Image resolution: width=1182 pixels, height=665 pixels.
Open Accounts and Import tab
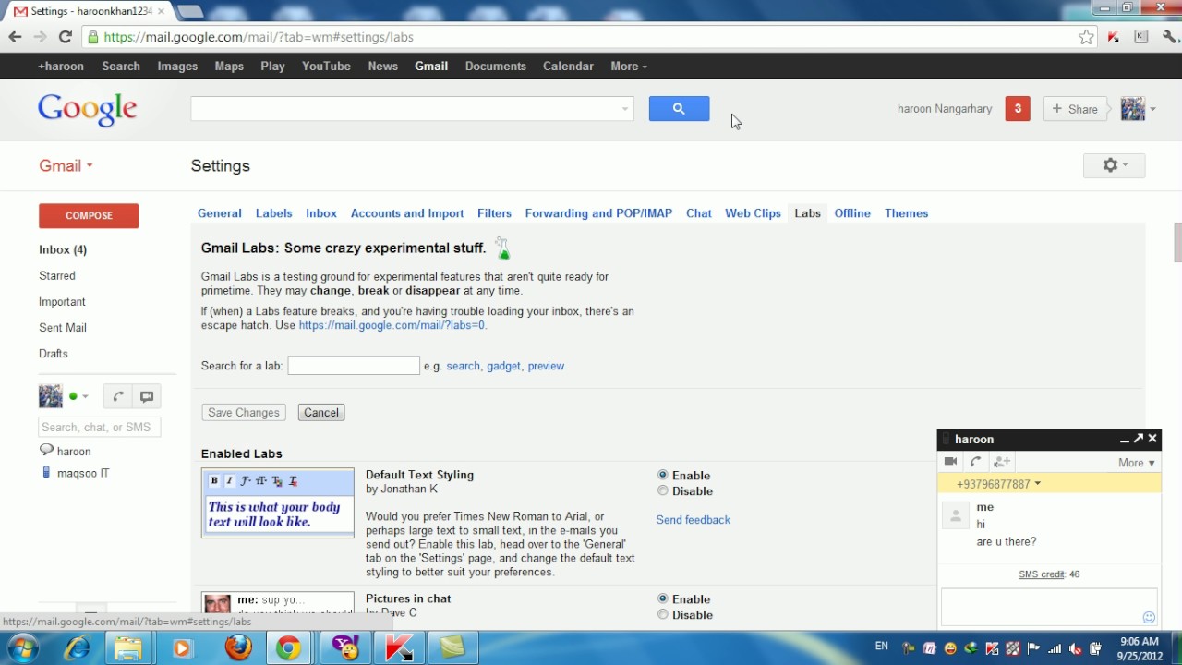tap(407, 213)
